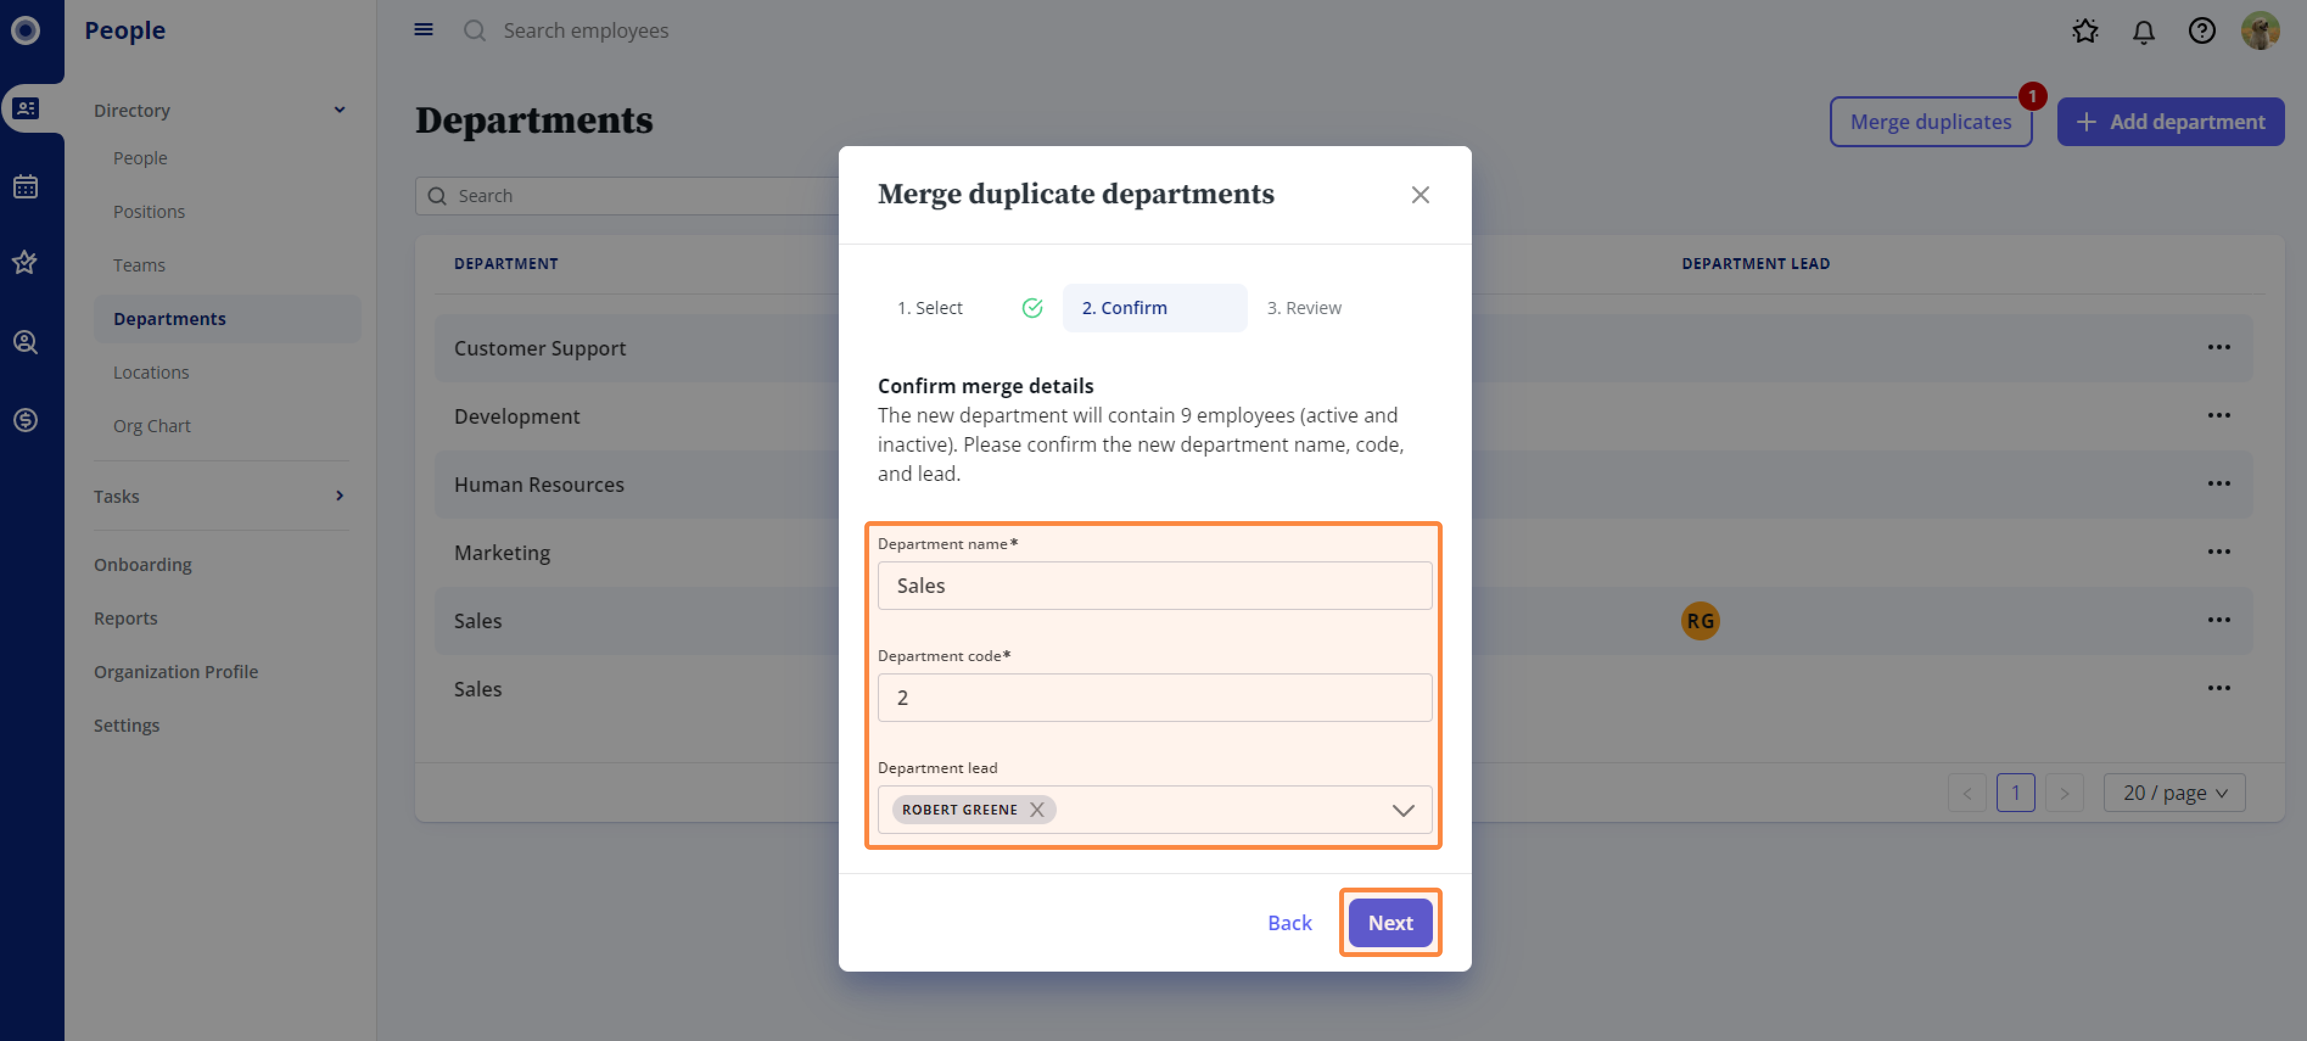Click the favorites star icon in top bar
2307x1041 pixels.
pos(2085,32)
